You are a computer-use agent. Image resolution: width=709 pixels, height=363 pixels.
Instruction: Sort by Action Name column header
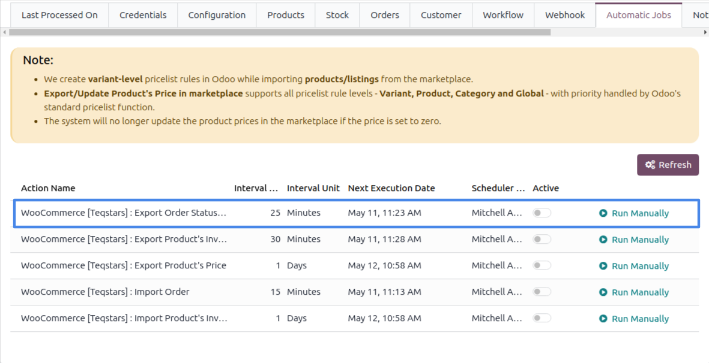point(48,188)
